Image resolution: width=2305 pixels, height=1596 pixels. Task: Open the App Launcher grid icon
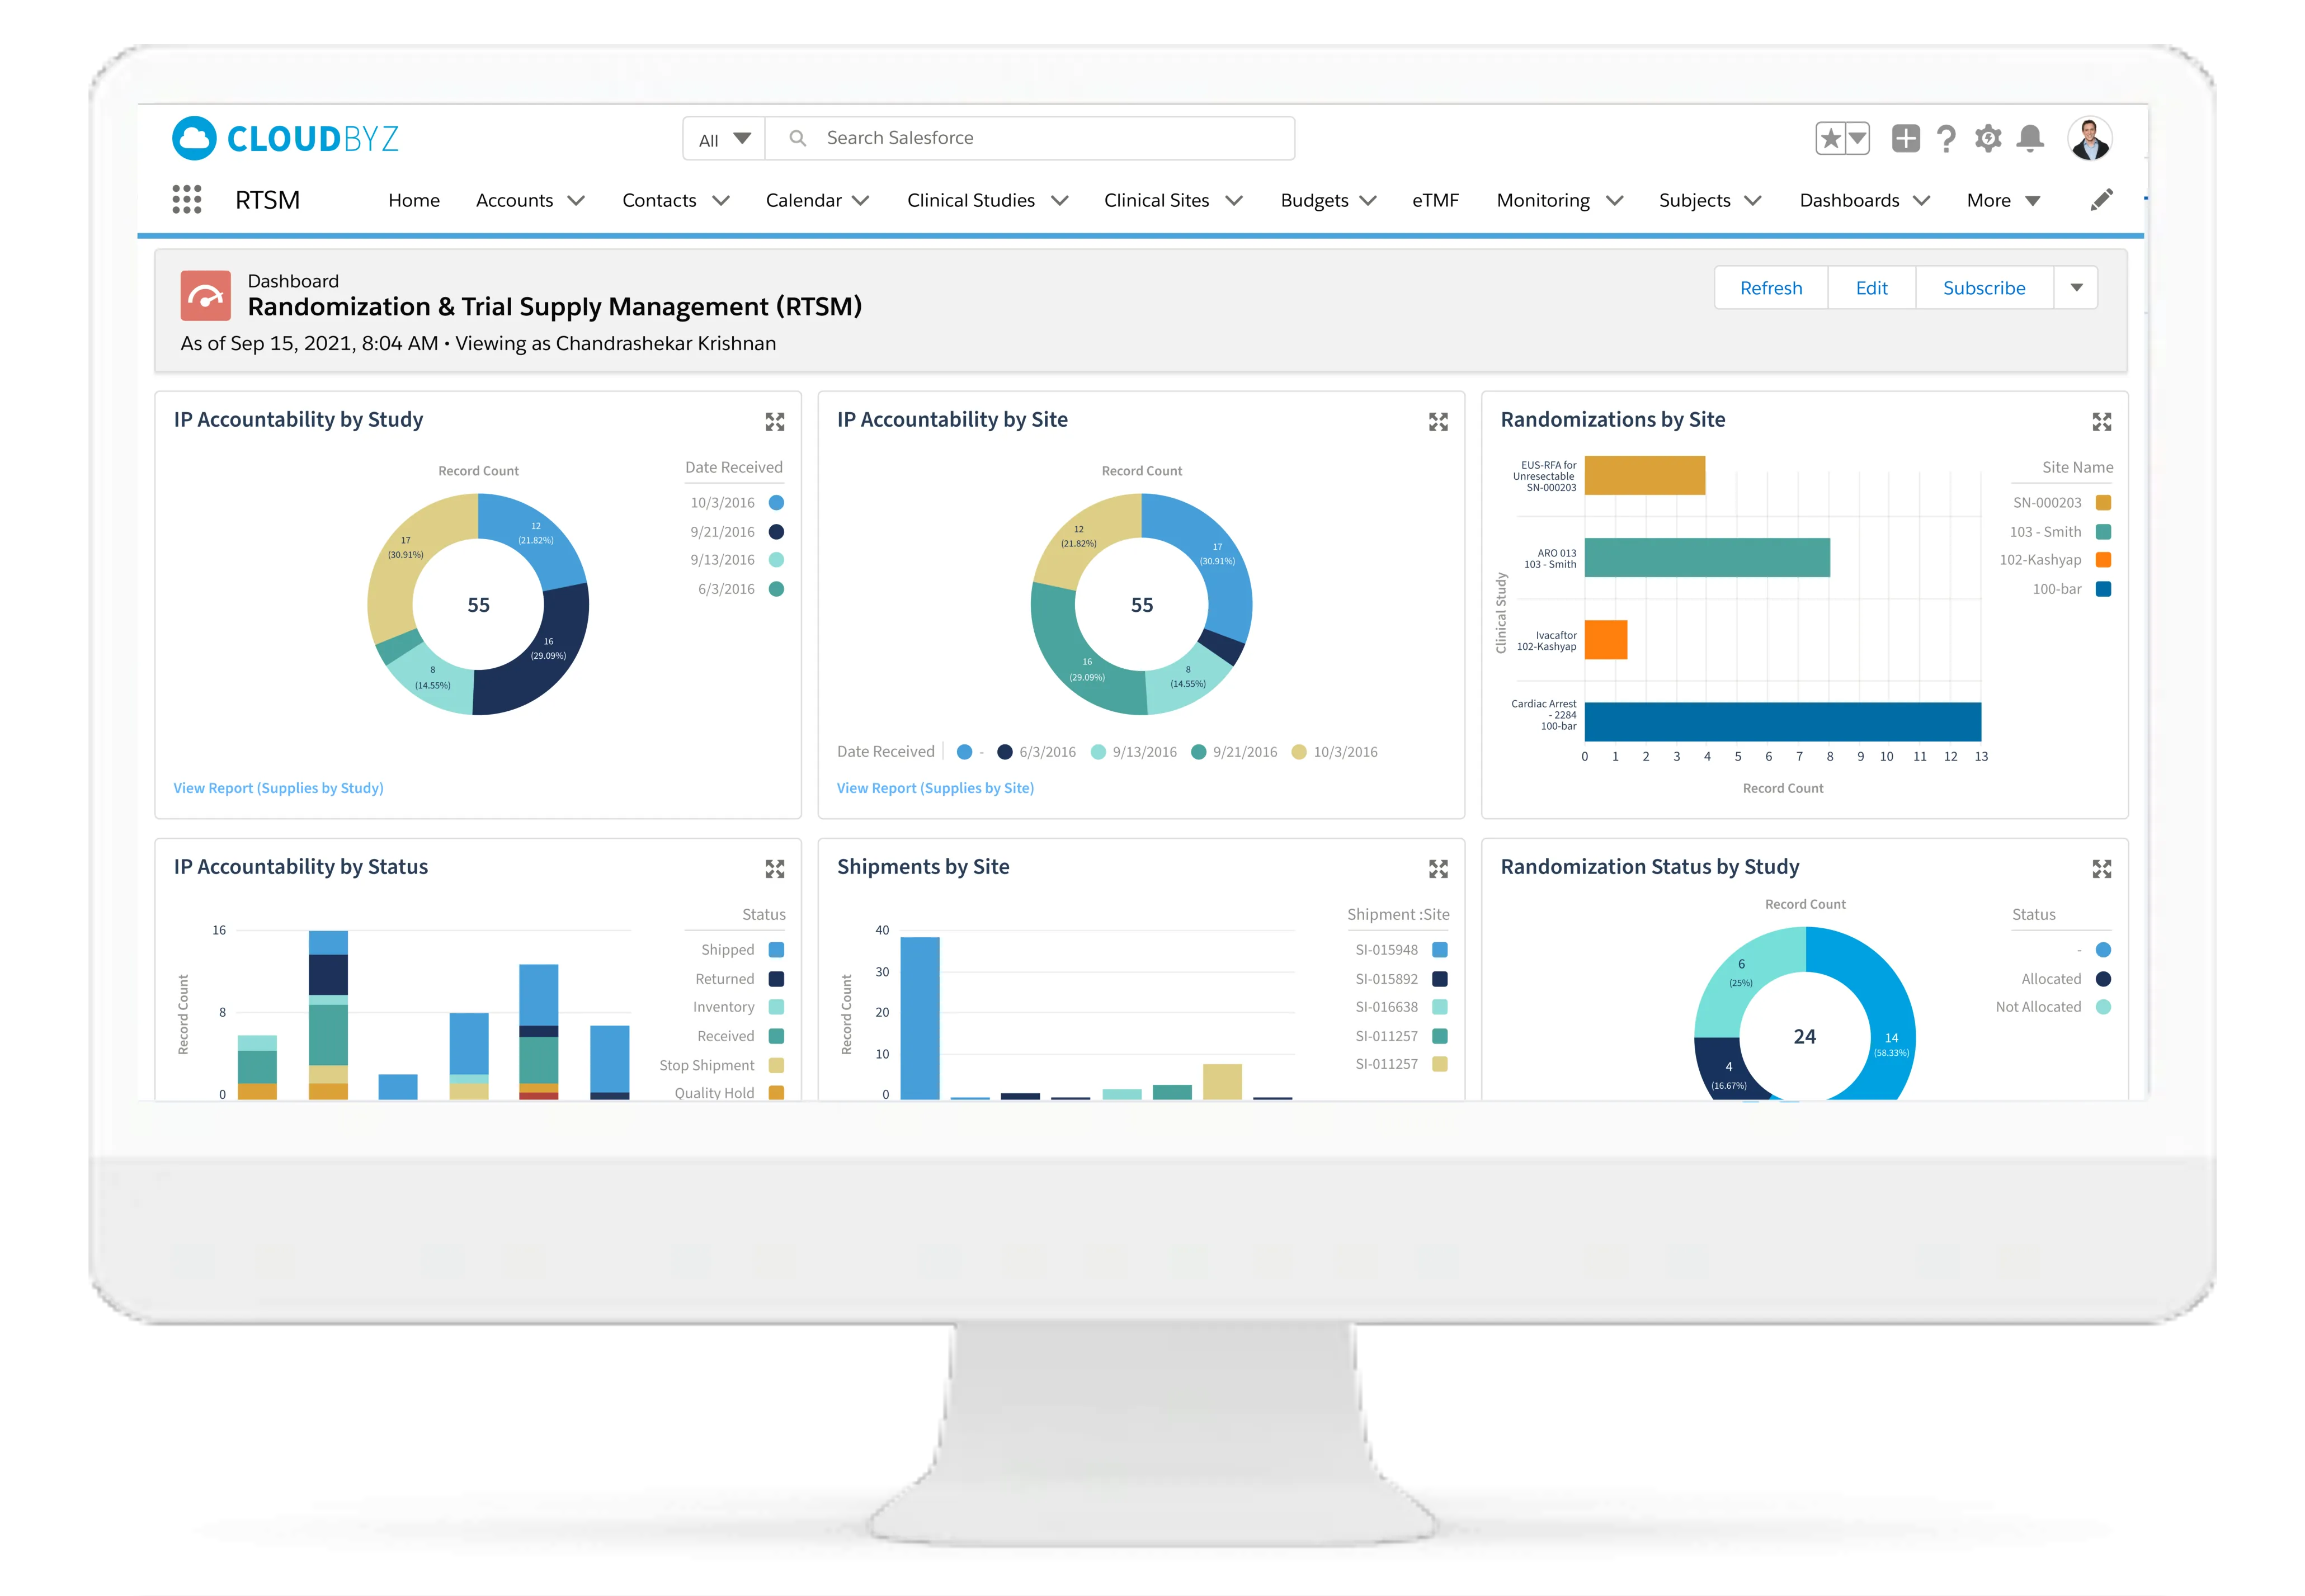coord(187,199)
